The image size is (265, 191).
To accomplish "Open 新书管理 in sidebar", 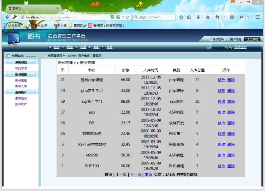I will click(21, 80).
